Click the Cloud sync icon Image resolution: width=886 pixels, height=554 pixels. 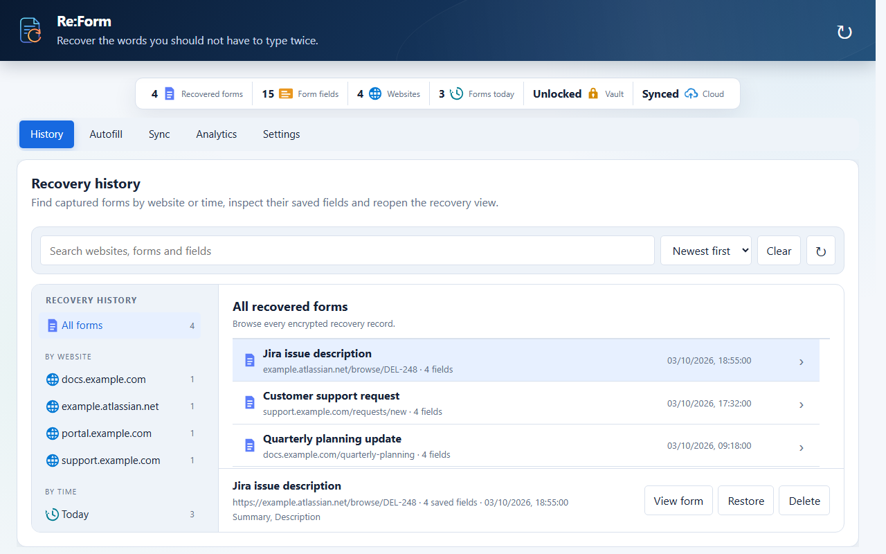point(691,93)
